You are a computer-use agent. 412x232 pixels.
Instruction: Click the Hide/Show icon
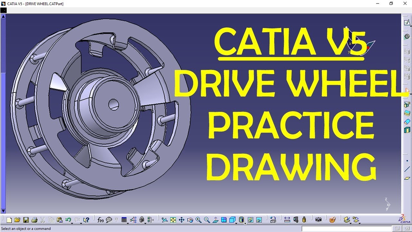250,220
